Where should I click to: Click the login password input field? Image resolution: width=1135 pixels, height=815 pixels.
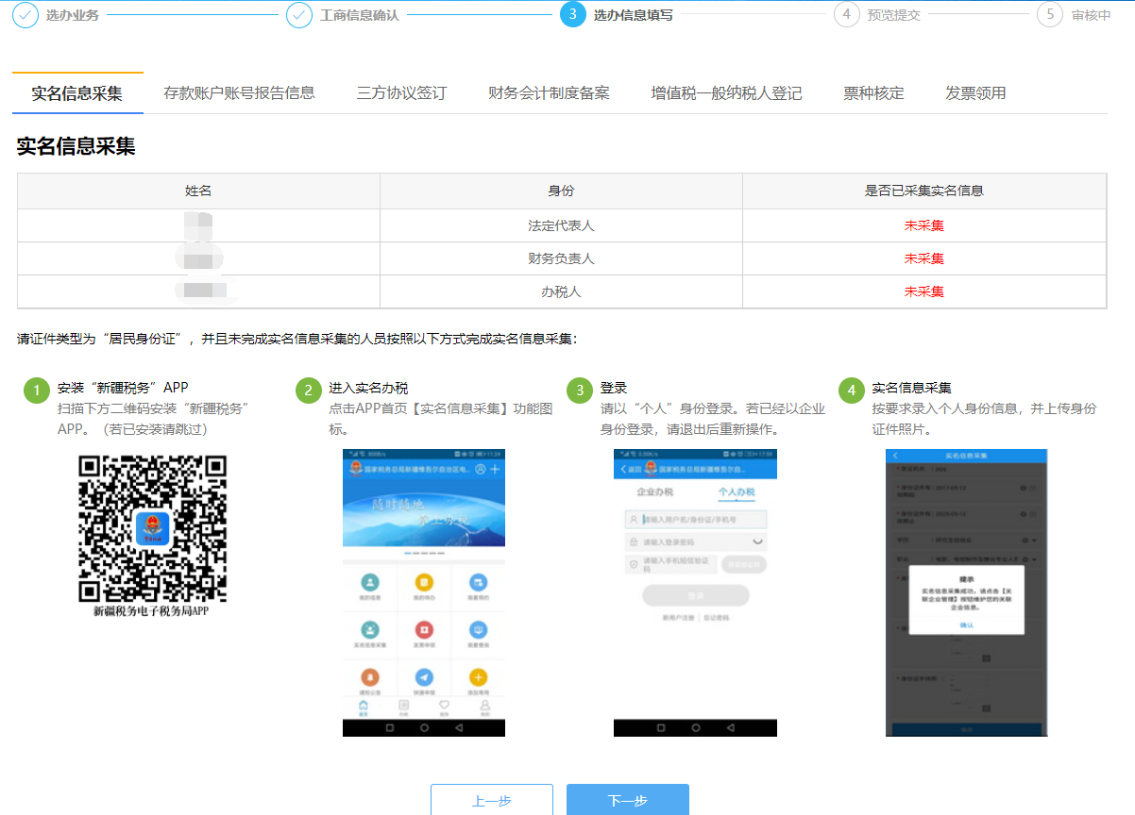click(x=696, y=541)
